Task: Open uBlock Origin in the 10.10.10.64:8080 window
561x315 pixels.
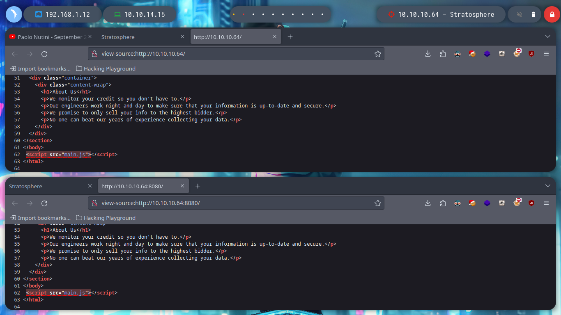Action: (531, 203)
